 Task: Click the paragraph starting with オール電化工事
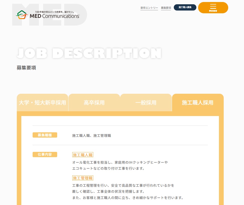(120, 165)
